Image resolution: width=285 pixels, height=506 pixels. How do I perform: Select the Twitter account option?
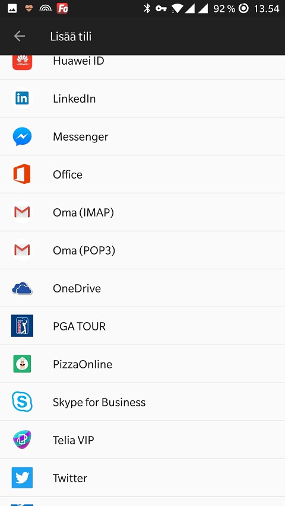142,478
